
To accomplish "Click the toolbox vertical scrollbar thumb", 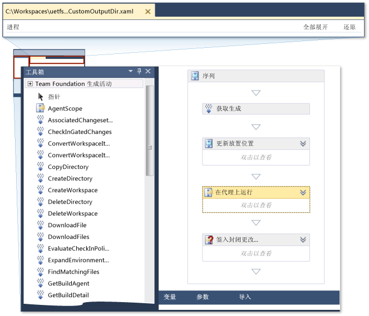I will pos(149,131).
